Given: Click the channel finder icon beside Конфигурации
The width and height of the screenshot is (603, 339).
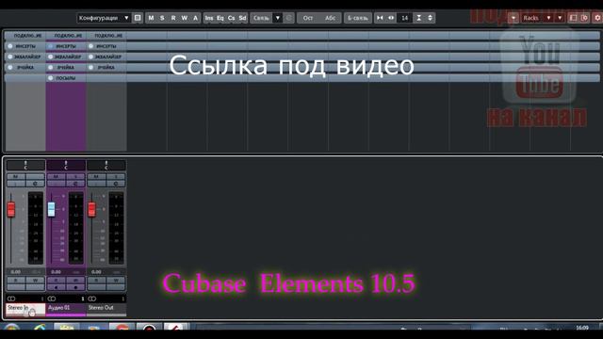Looking at the screenshot, I should (x=138, y=18).
